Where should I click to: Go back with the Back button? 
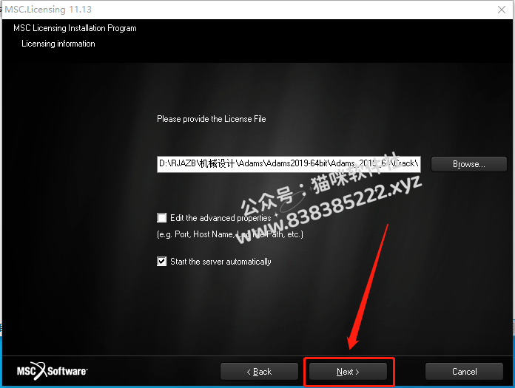coord(259,371)
